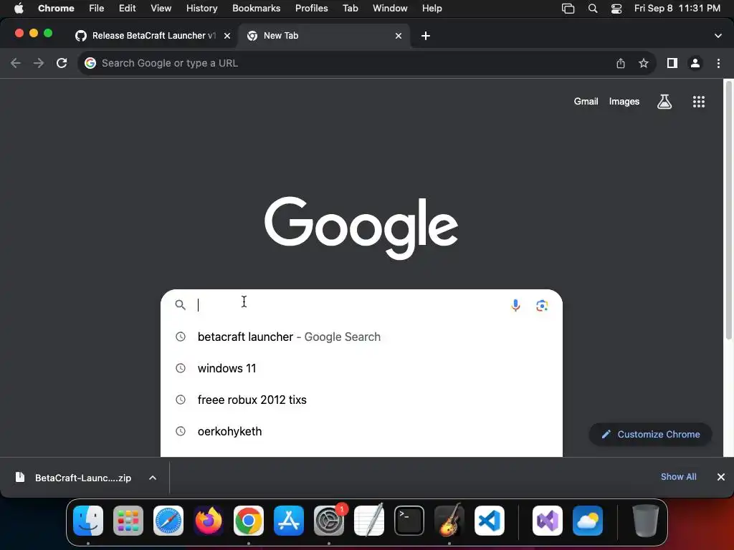Click the magnifier in Google search box
Image resolution: width=734 pixels, height=550 pixels.
tap(180, 305)
